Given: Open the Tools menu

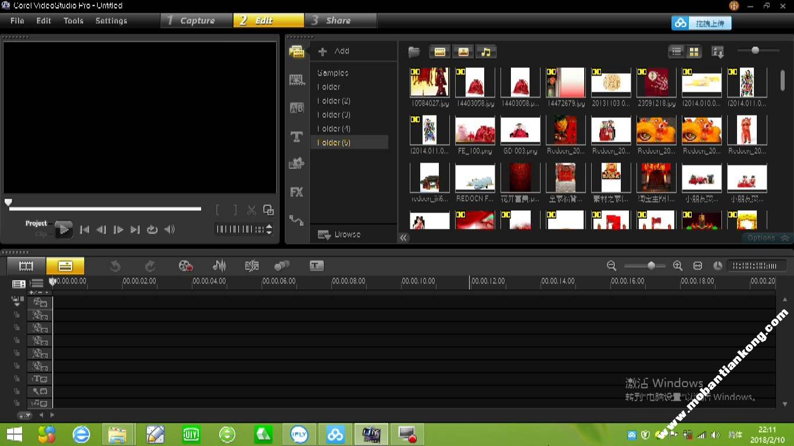Looking at the screenshot, I should click(73, 20).
